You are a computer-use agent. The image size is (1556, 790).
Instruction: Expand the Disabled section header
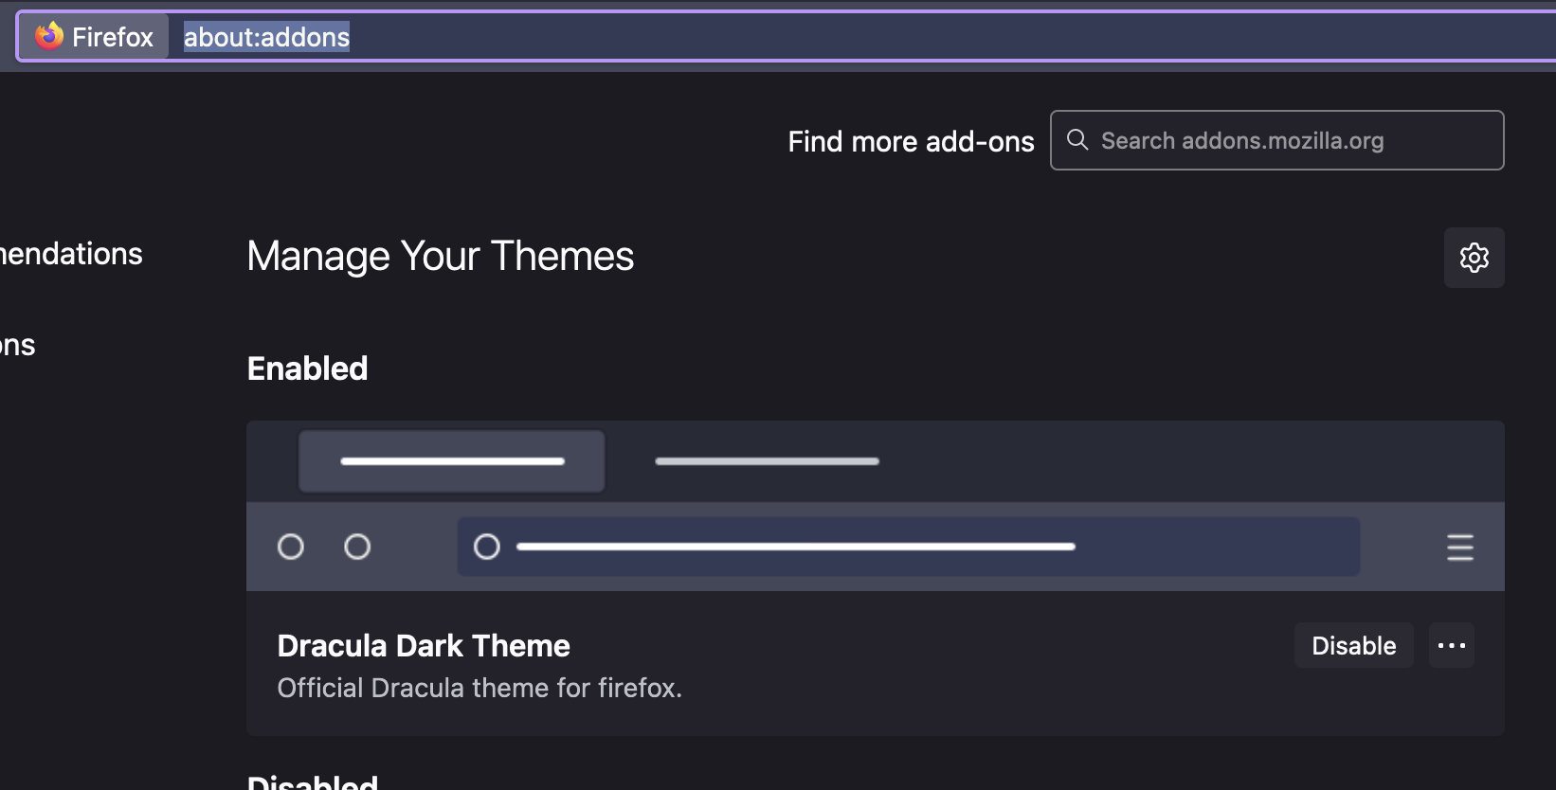pyautogui.click(x=313, y=782)
